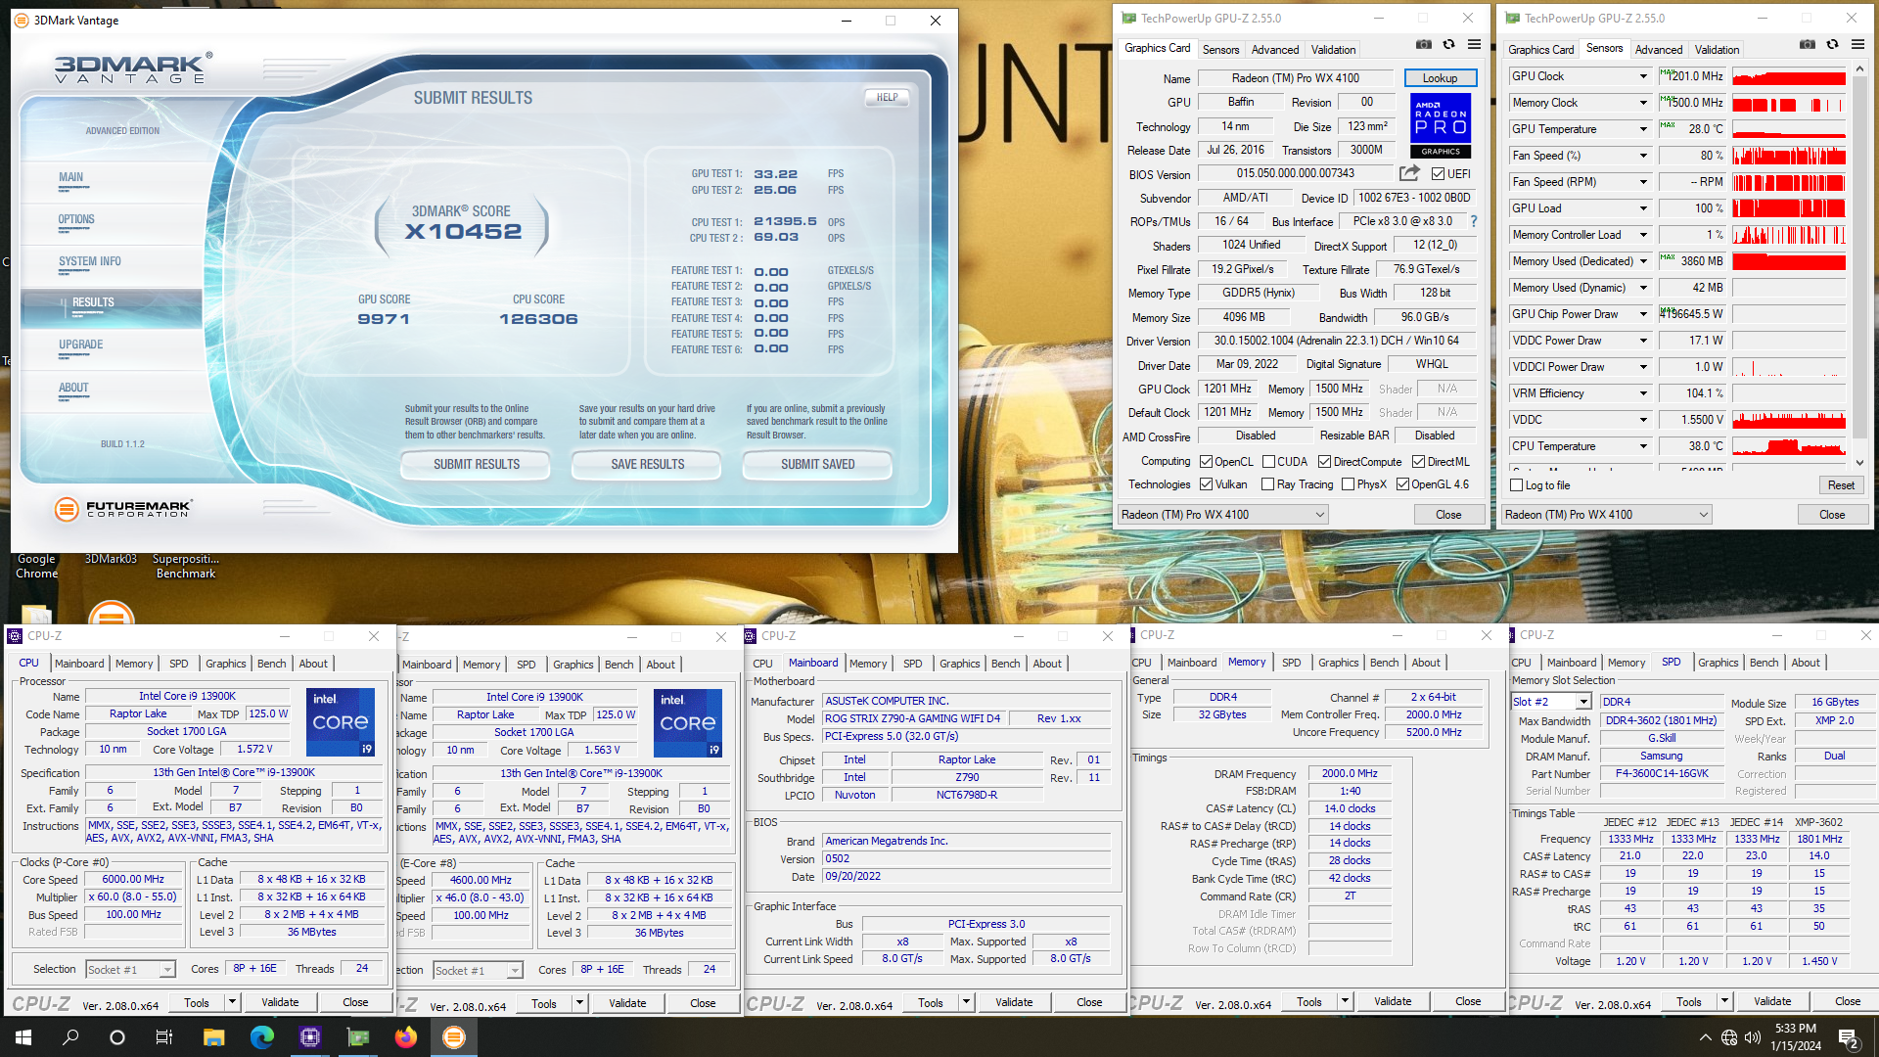Open Microsoft Edge from taskbar

[x=261, y=1037]
